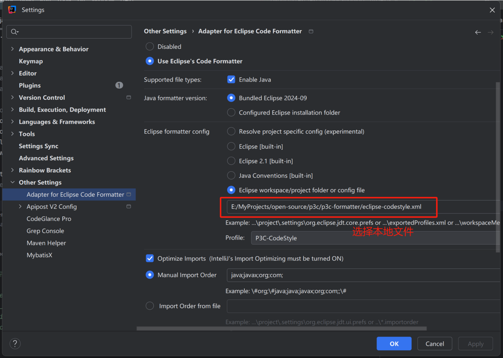Select Eclipse 2.1 [built-in] config
The width and height of the screenshot is (503, 358).
[231, 161]
